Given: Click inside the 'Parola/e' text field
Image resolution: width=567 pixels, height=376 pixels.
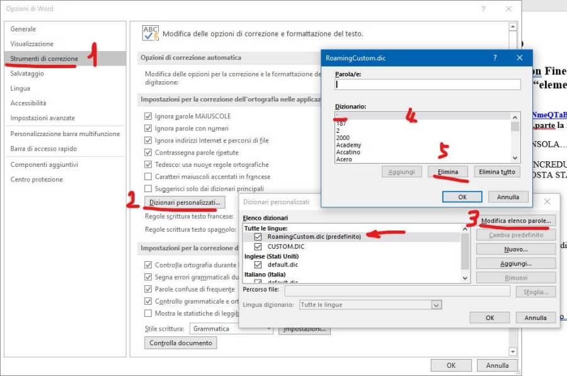Looking at the screenshot, I should coord(427,84).
